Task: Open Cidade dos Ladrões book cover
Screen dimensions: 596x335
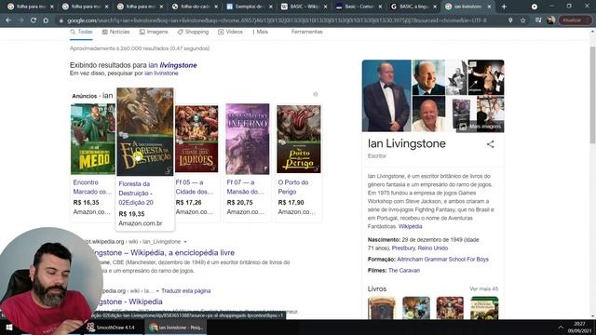Action: [196, 139]
